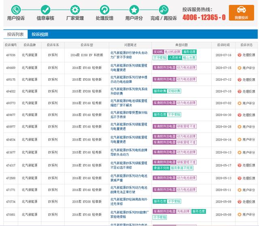Open complaint link 北汽新能源EV系列动力电池故障无法正常行驶
Screen dimensions: 259x226
click(129, 190)
